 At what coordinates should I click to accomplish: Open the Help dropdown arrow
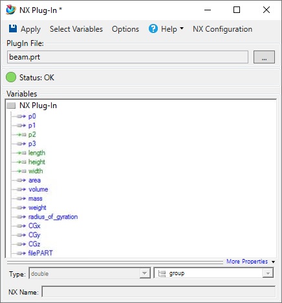point(182,28)
